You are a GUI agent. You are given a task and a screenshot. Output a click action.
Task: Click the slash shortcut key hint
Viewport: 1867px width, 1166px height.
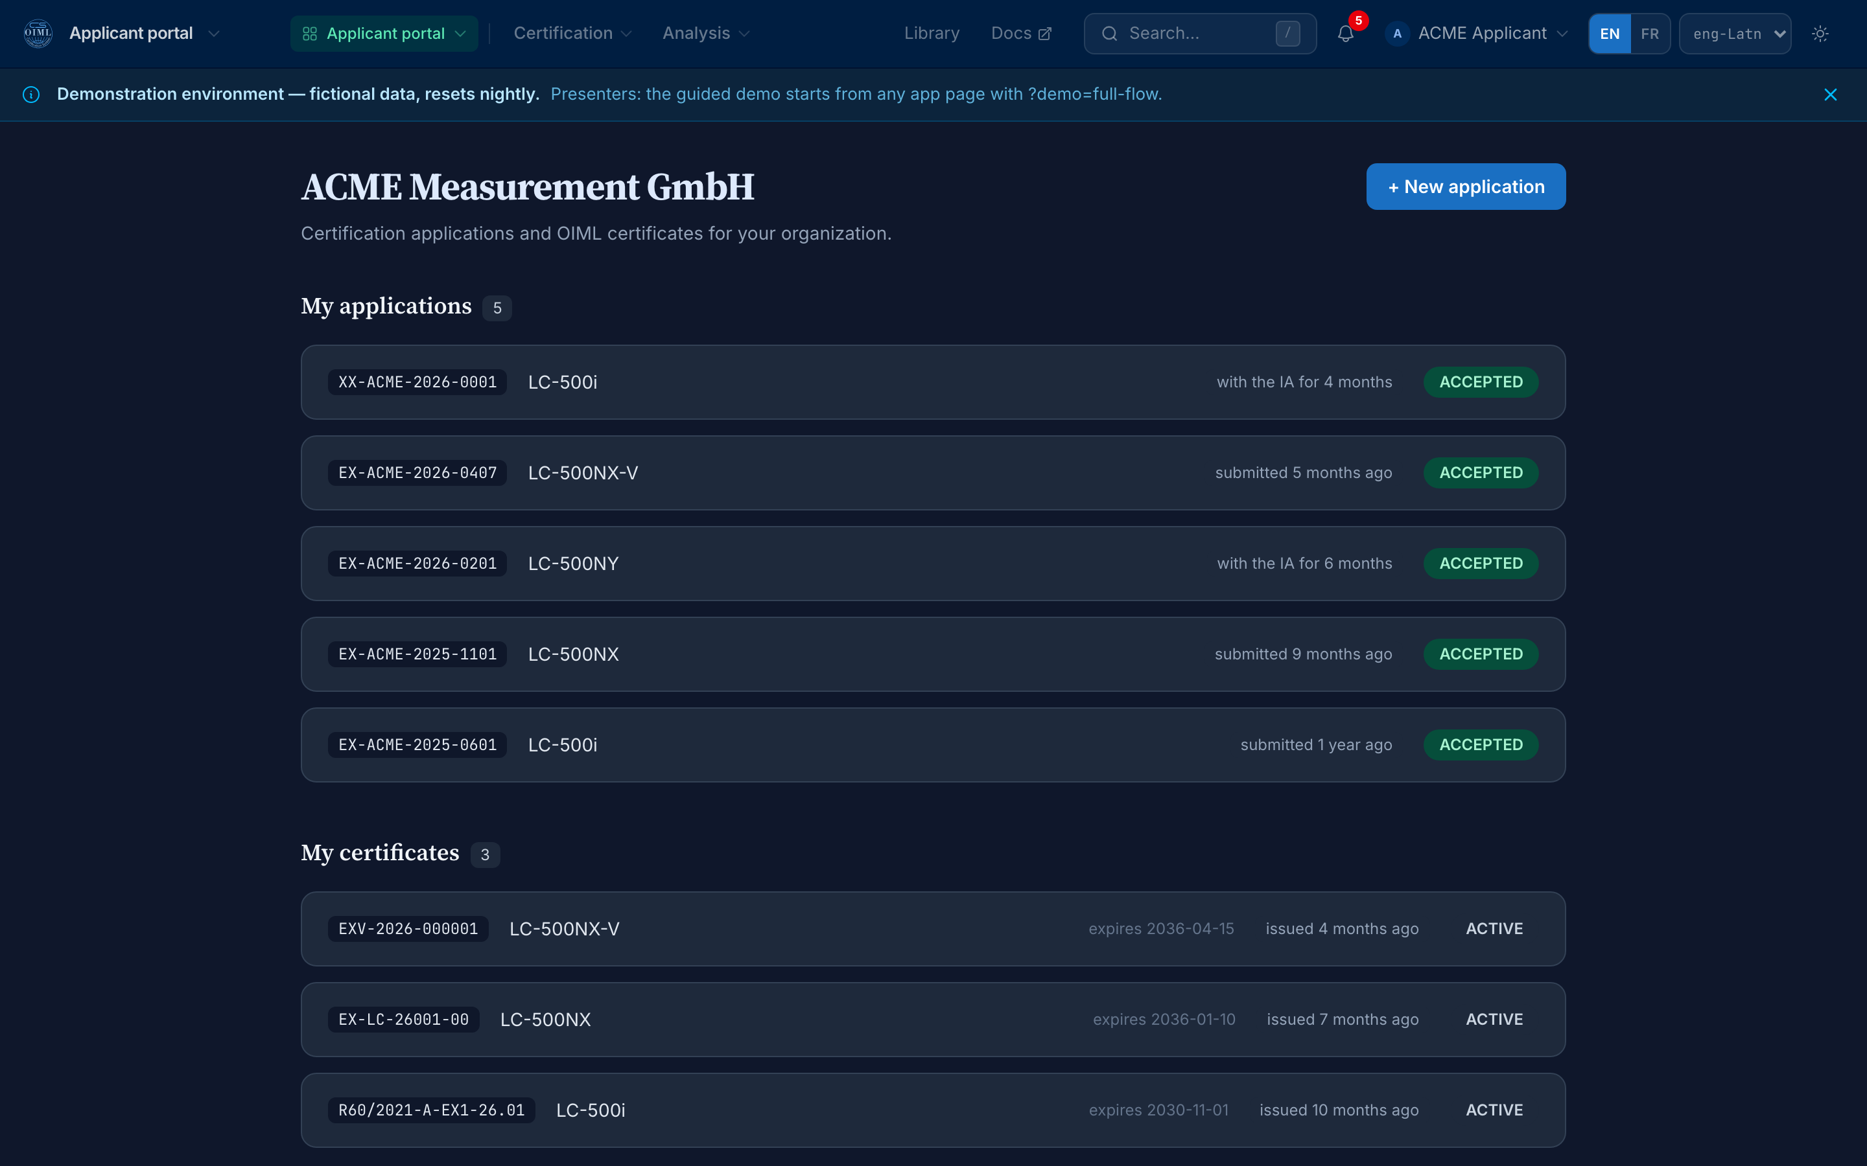point(1287,34)
